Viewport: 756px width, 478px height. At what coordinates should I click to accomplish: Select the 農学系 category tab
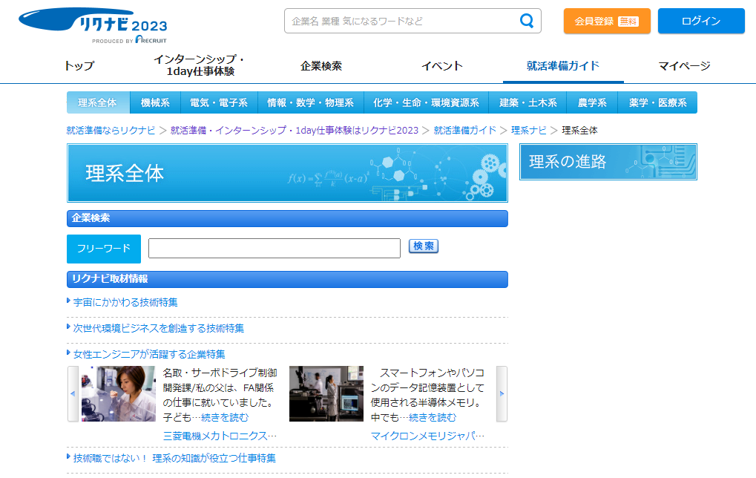coord(593,102)
